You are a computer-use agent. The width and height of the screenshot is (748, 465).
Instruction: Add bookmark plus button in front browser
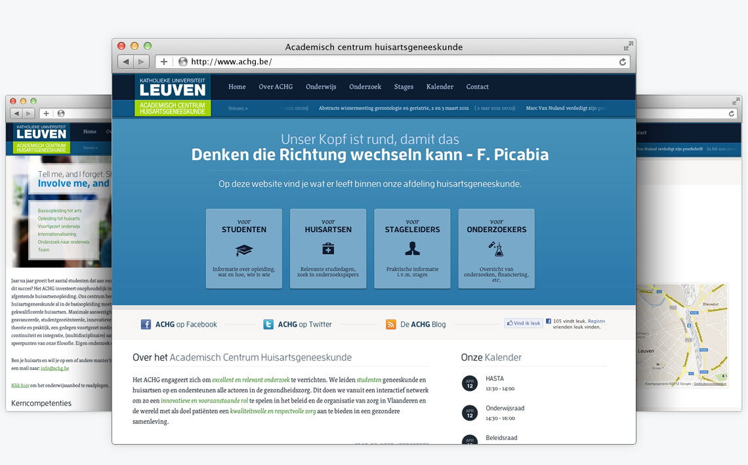pyautogui.click(x=163, y=62)
